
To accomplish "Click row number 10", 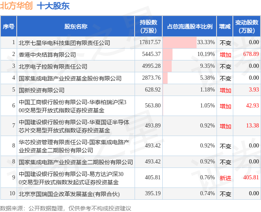I will [12, 193].
